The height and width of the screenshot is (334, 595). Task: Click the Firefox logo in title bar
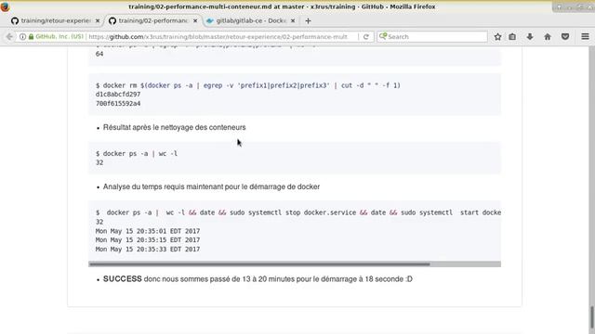click(5, 6)
